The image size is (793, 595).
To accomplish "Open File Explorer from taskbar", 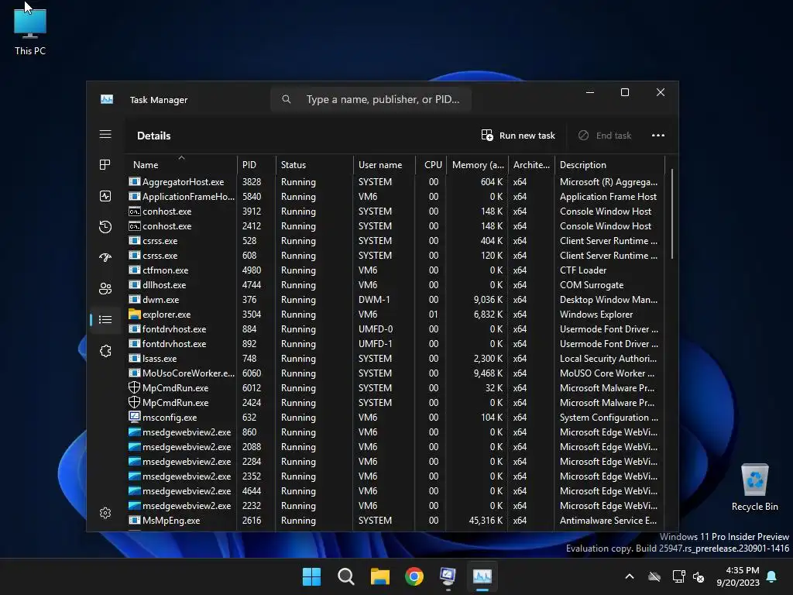I will pos(379,576).
